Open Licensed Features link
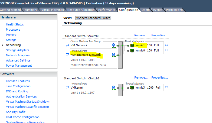 pyautogui.click(x=18, y=81)
